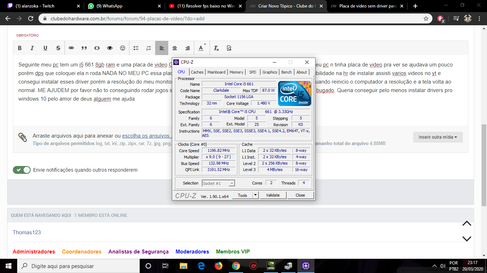This screenshot has width=487, height=273.
Task: Remove formatting from selected text
Action: point(216,48)
